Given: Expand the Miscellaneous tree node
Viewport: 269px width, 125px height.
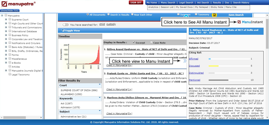Looking at the screenshot, I should [x=6, y=59].
